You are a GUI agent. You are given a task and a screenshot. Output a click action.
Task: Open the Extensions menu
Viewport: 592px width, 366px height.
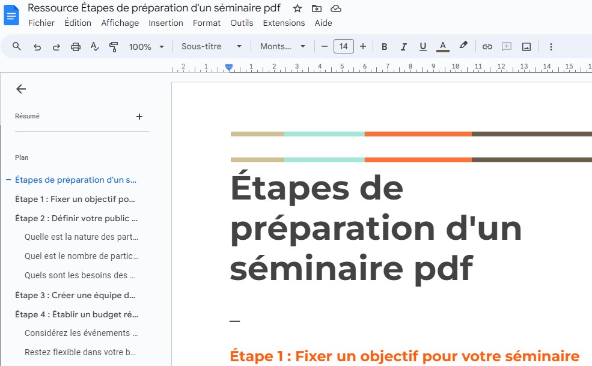284,23
